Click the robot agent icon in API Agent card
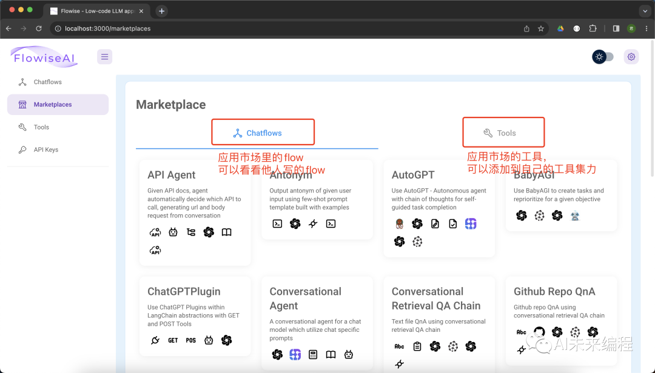This screenshot has height=373, width=655. point(173,232)
